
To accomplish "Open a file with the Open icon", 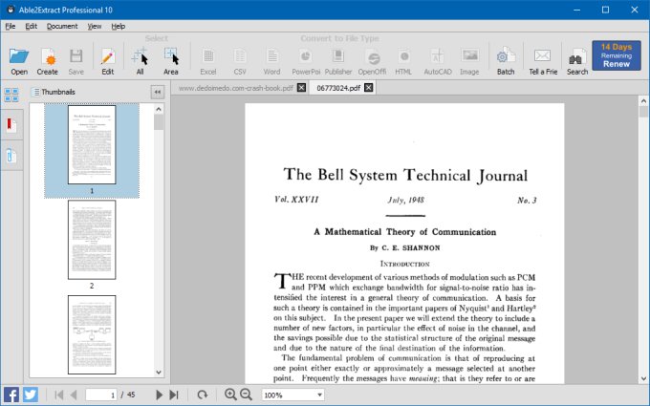I will pos(19,61).
